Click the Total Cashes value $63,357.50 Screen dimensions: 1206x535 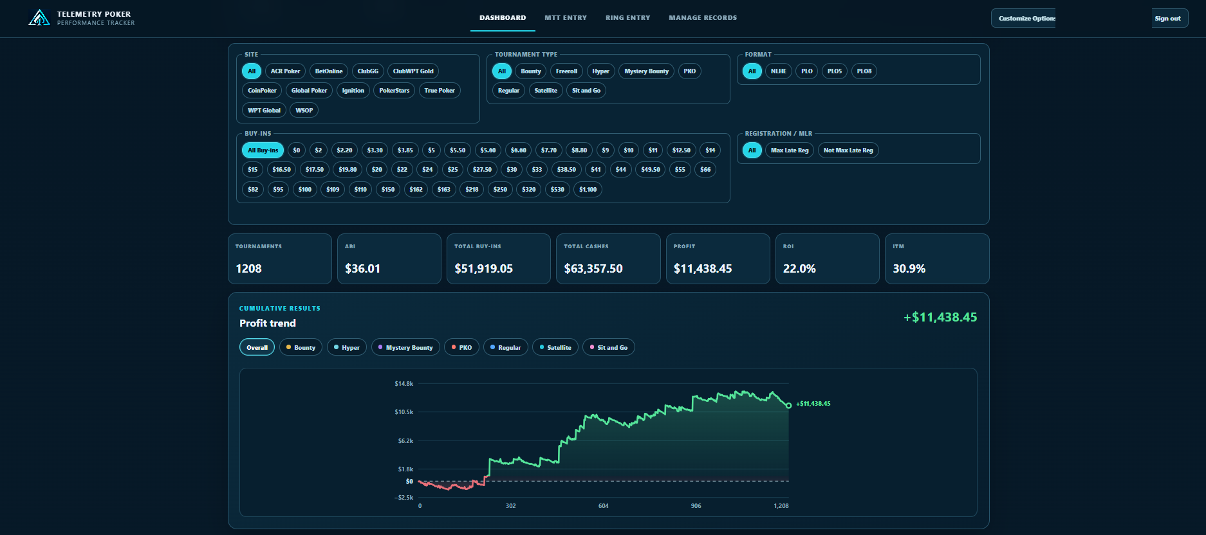pyautogui.click(x=593, y=269)
